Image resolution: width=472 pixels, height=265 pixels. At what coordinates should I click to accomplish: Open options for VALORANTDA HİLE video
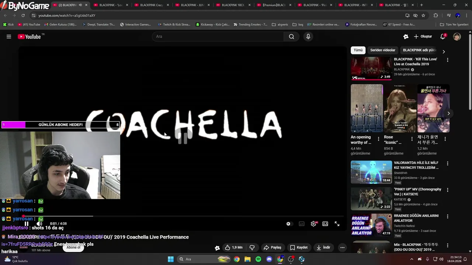click(x=448, y=163)
